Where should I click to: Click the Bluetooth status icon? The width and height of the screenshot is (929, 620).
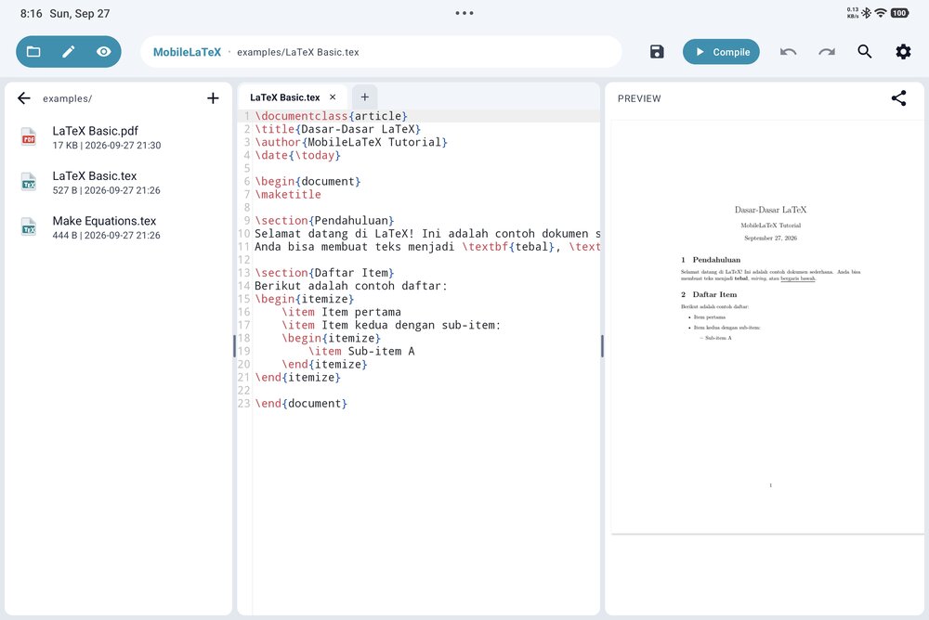coord(867,13)
